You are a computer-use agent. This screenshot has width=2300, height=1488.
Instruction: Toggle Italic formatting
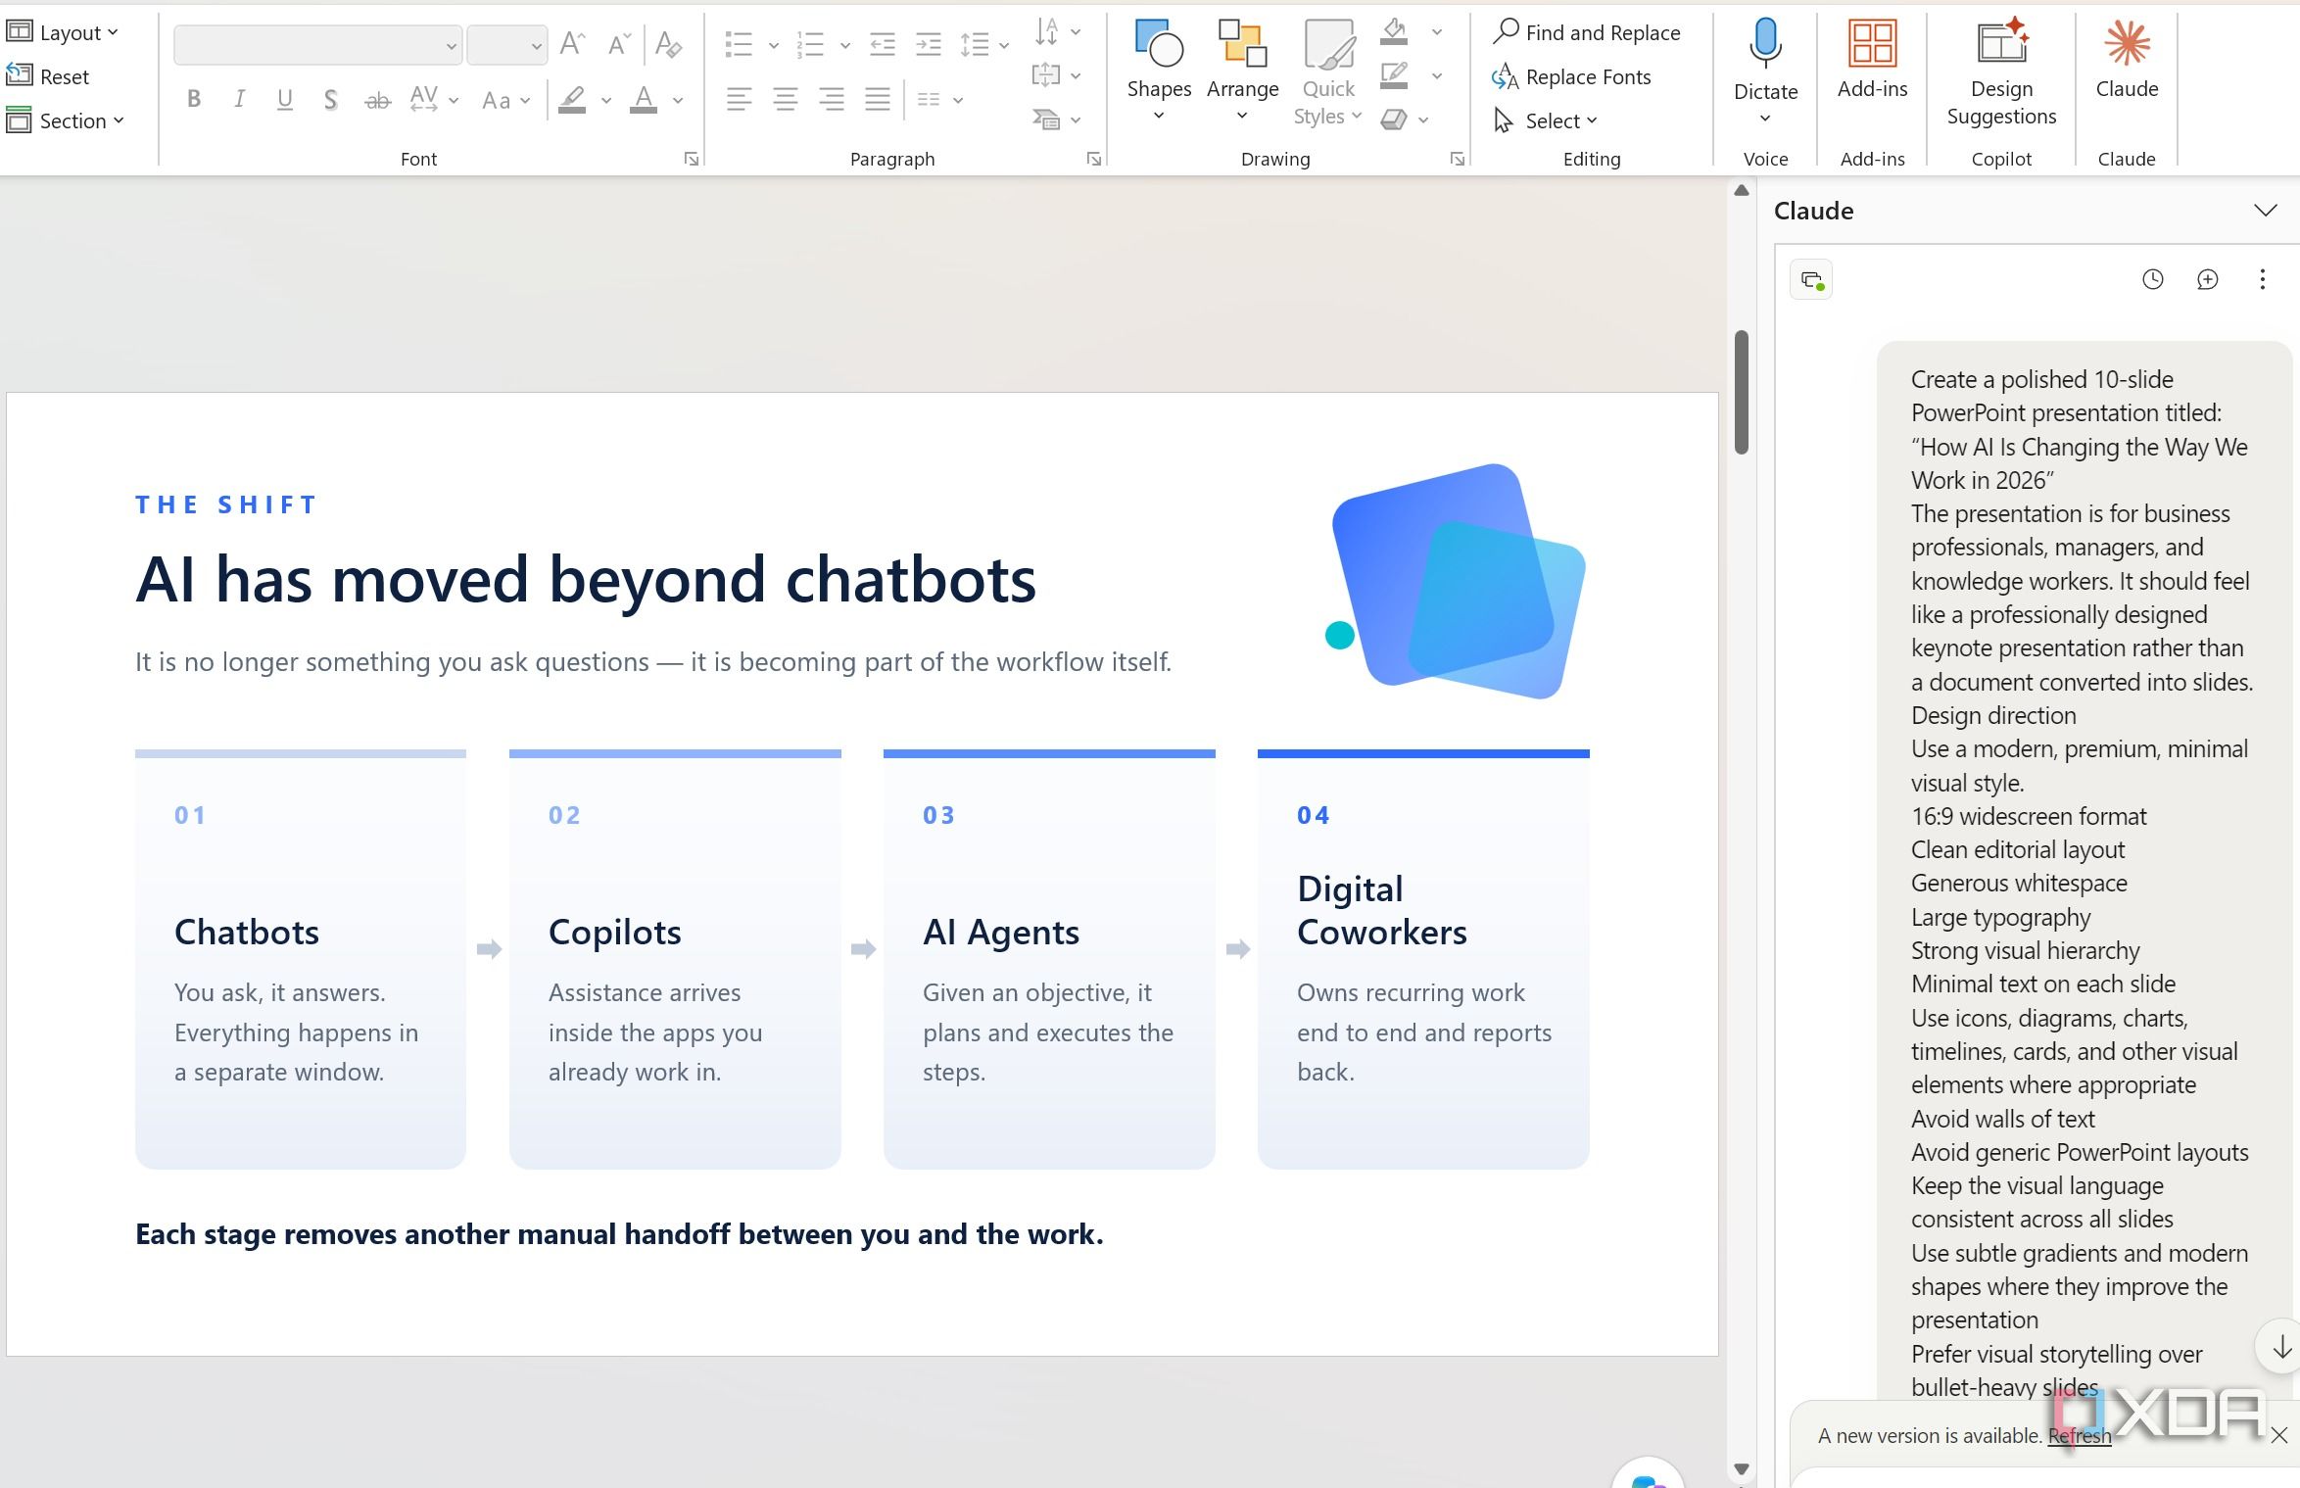pyautogui.click(x=239, y=99)
